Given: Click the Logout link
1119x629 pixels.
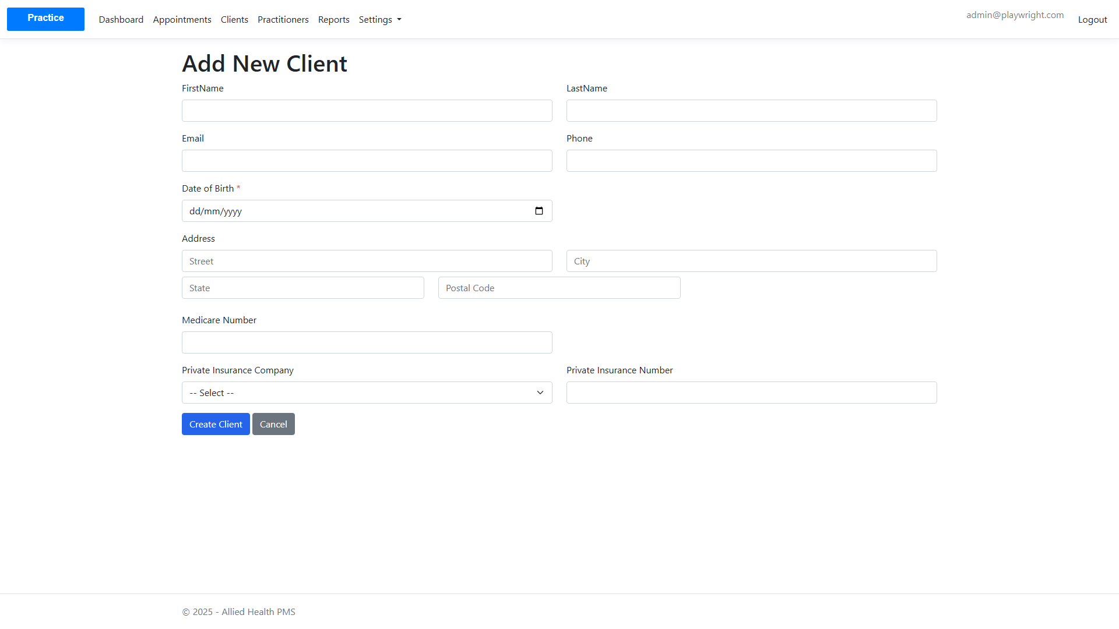Looking at the screenshot, I should click(x=1092, y=19).
